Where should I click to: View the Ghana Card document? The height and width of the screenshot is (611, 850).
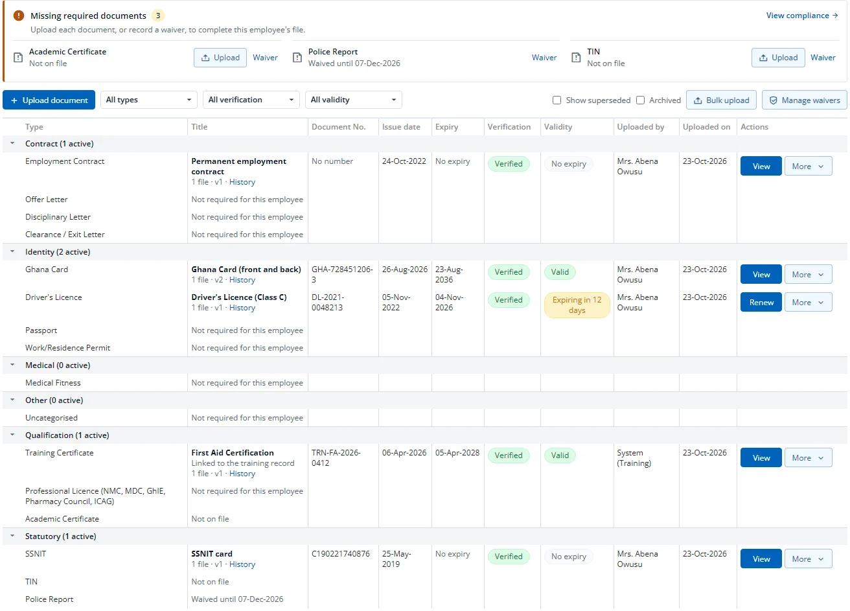[761, 275]
